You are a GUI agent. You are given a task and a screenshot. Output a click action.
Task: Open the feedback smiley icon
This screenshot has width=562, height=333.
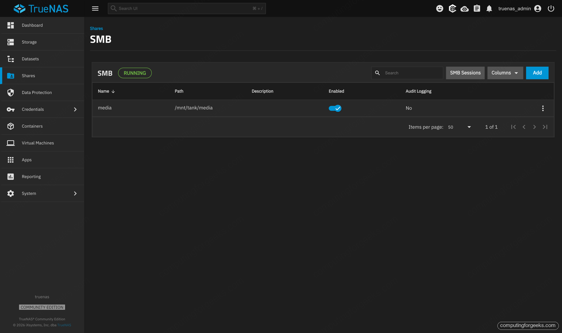[440, 8]
